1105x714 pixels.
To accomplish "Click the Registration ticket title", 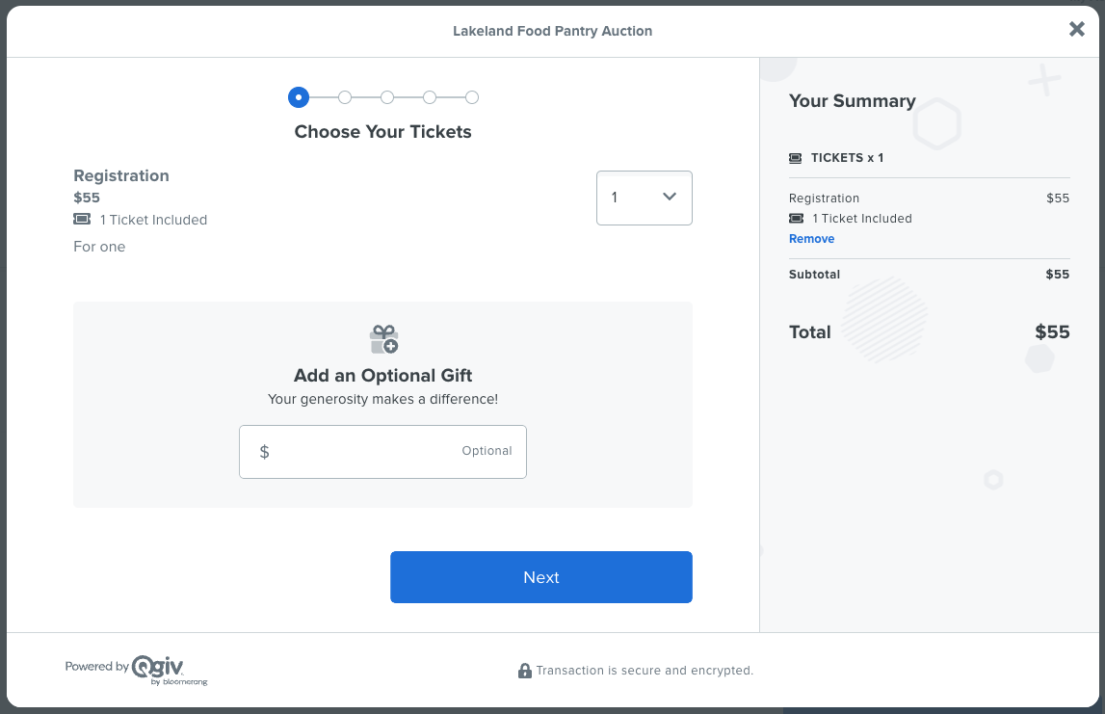I will [x=121, y=175].
